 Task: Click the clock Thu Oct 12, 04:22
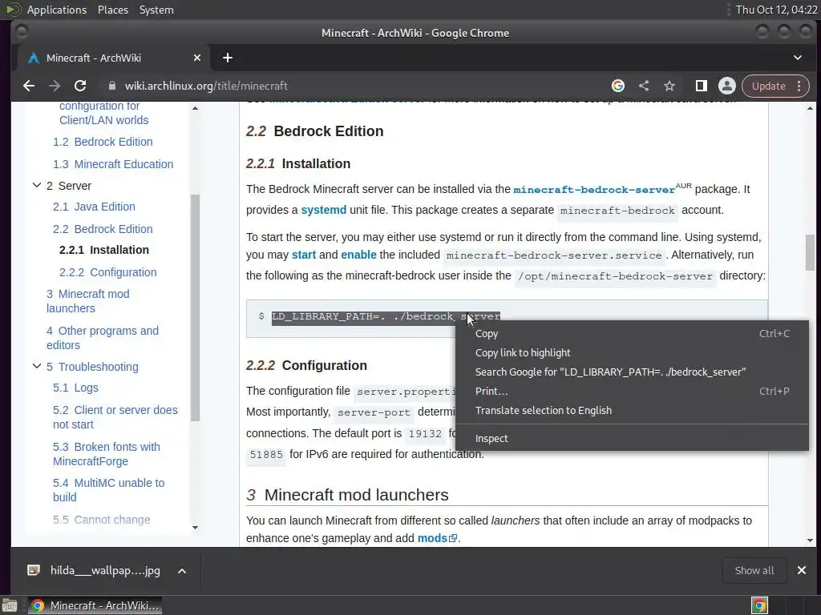776,10
